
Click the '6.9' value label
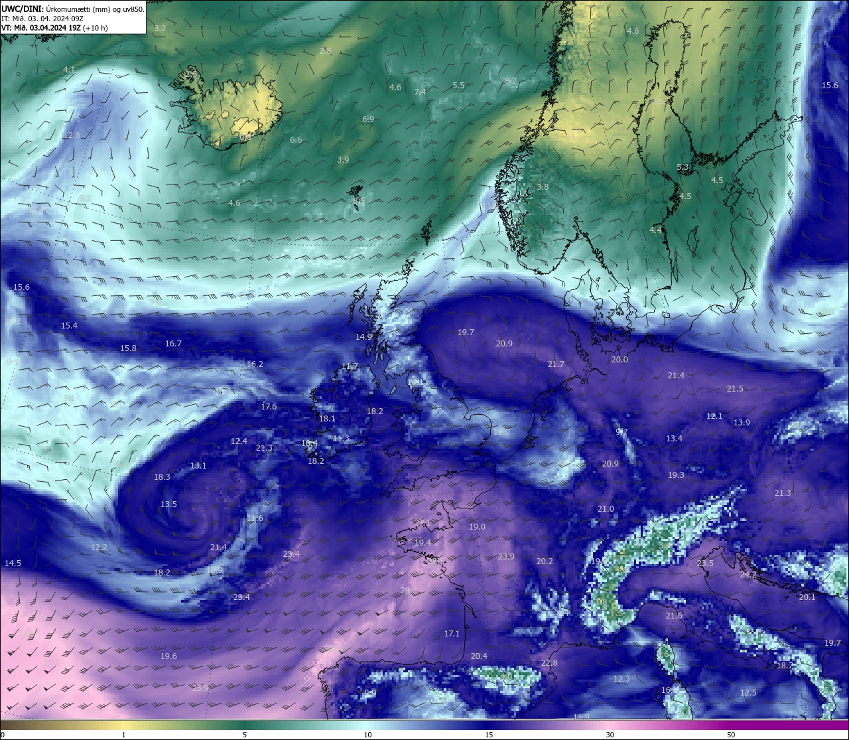pyautogui.click(x=368, y=119)
